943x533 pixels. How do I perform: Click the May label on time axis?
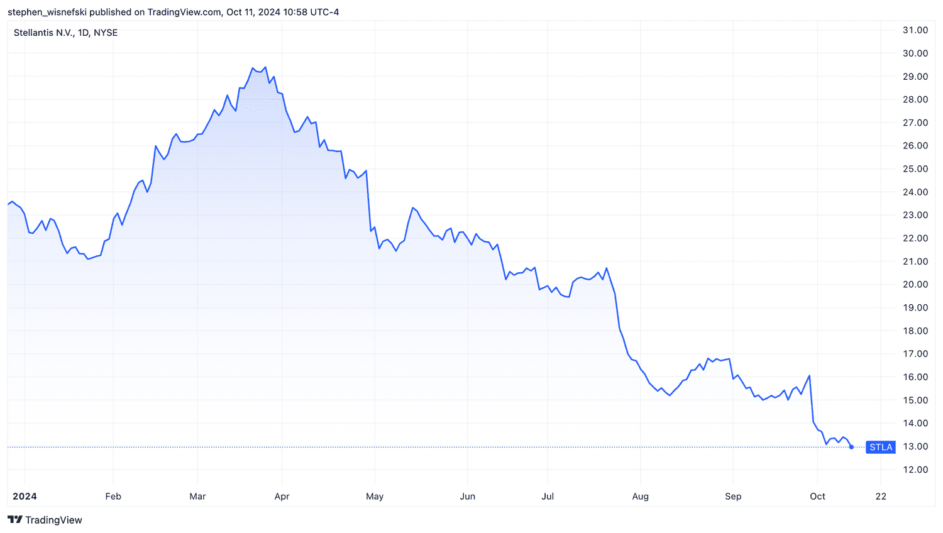[375, 497]
